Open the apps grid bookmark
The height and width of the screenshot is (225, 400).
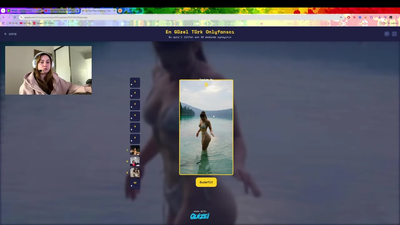point(3,23)
